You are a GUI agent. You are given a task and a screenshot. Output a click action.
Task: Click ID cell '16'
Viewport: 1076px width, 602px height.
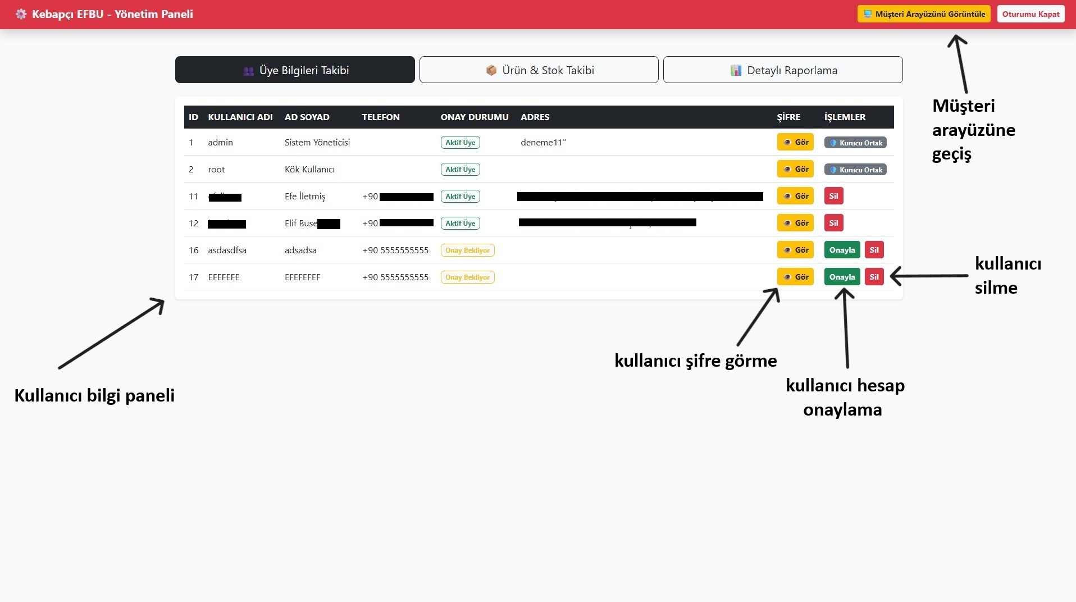click(194, 250)
